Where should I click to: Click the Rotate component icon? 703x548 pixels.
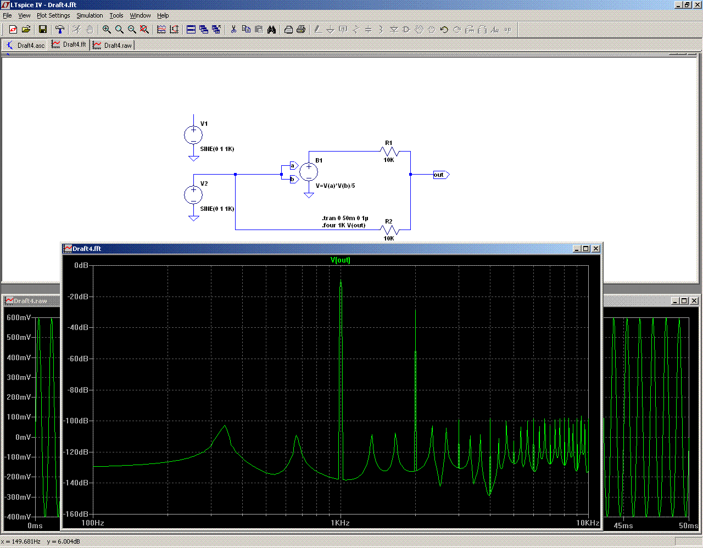pyautogui.click(x=470, y=30)
